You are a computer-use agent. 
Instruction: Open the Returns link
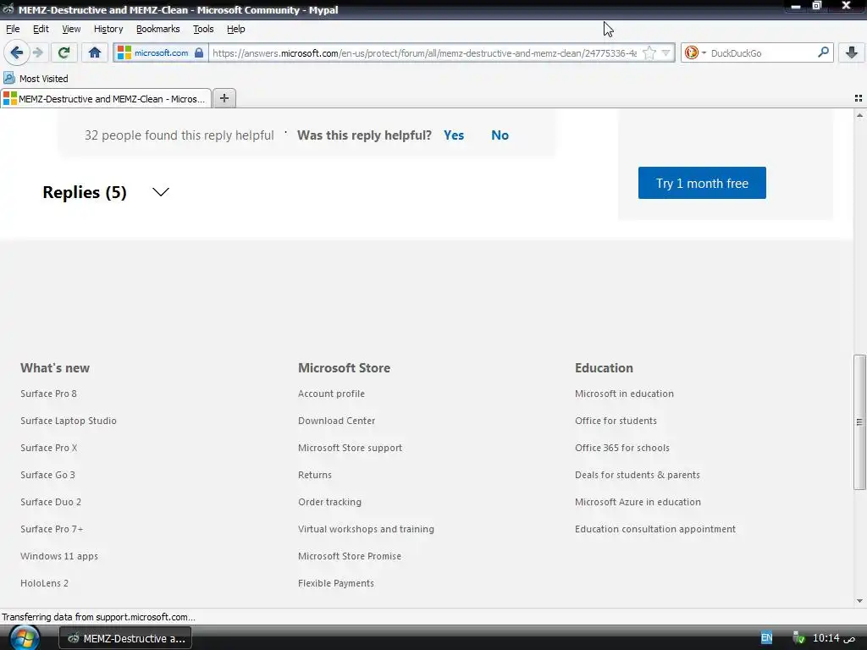tap(315, 475)
